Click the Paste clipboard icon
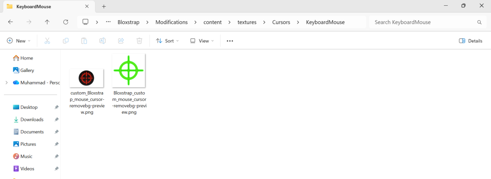This screenshot has height=179, width=491. (84, 41)
